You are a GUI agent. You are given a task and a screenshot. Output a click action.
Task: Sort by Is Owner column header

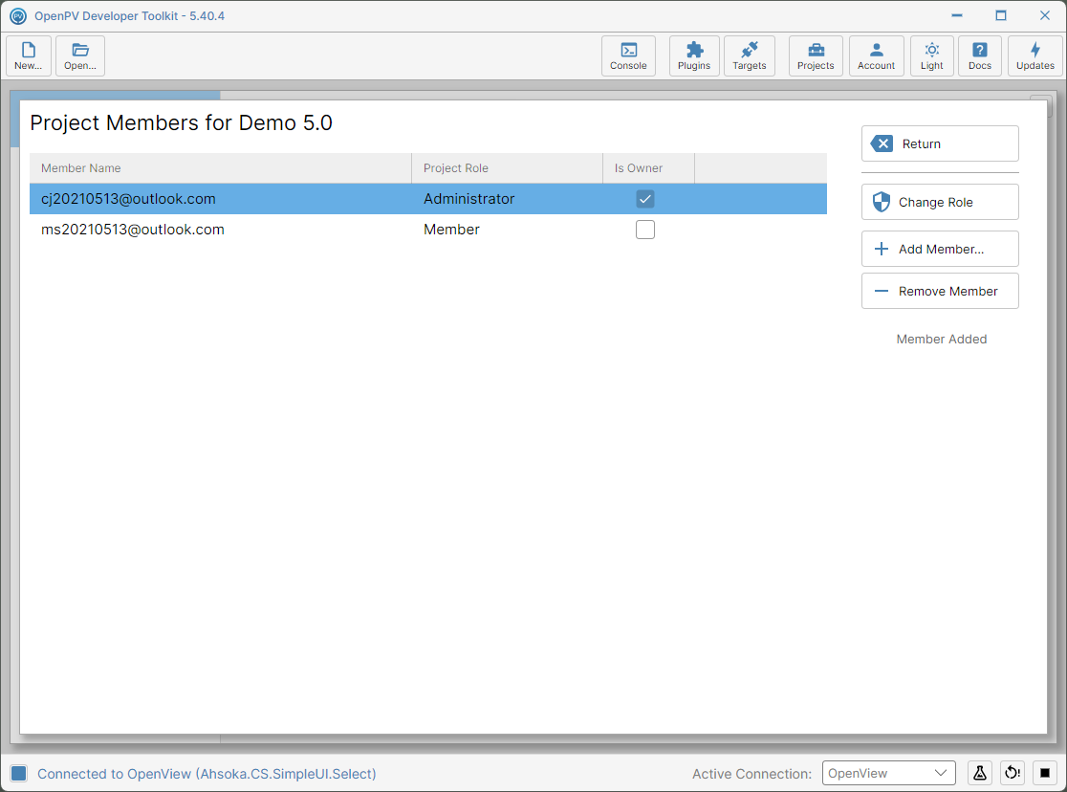click(648, 168)
